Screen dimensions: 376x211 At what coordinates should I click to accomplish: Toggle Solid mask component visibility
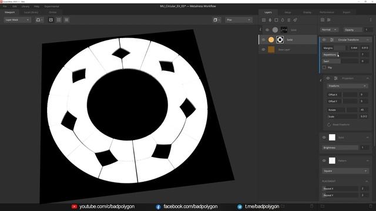click(324, 137)
